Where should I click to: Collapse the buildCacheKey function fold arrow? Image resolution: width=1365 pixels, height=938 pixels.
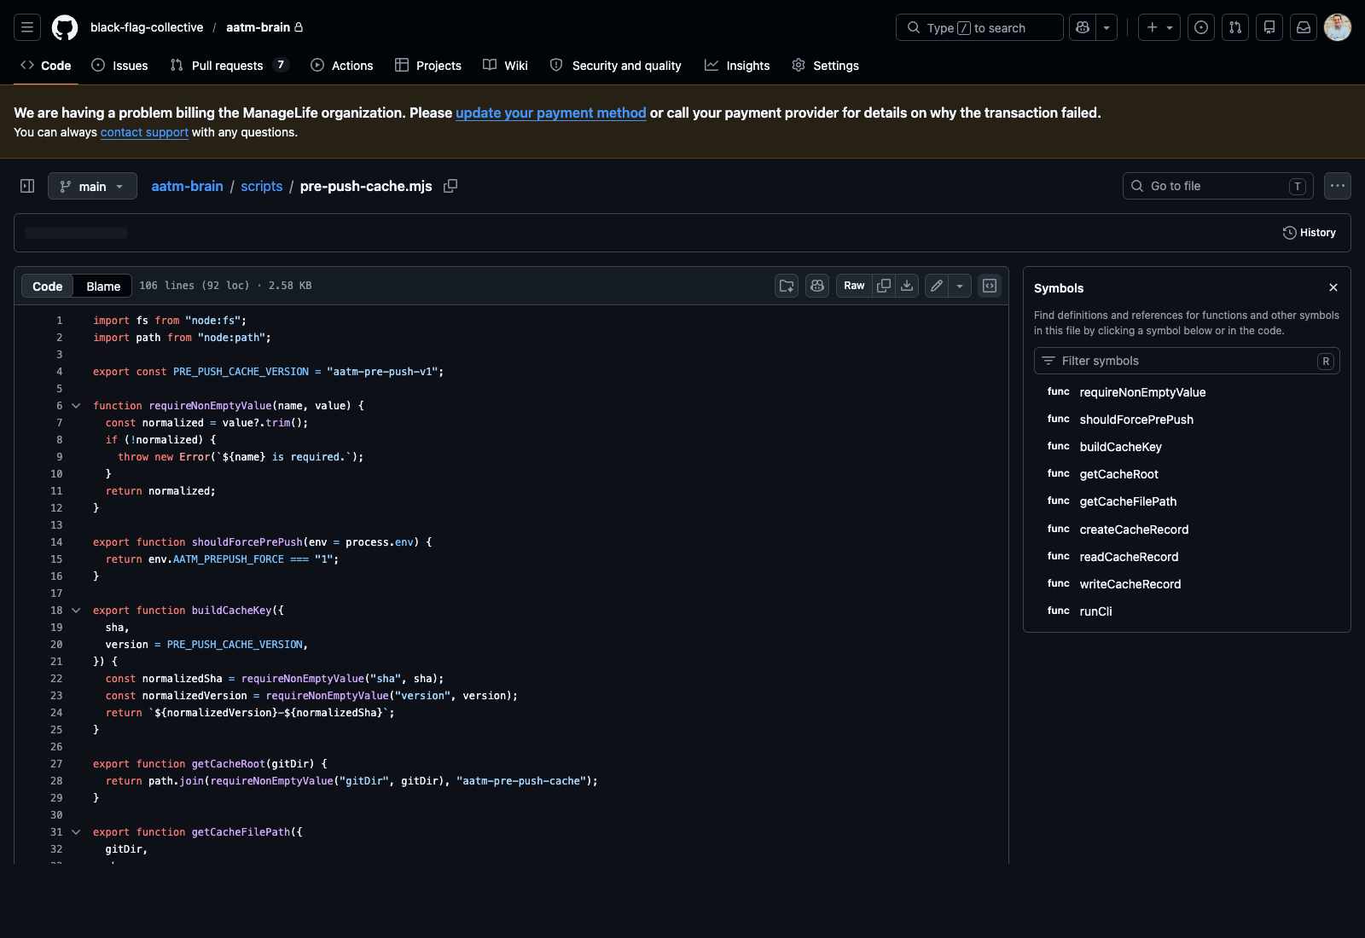[76, 610]
